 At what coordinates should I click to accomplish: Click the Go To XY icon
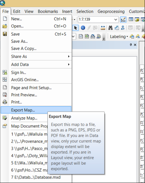coord(123,28)
